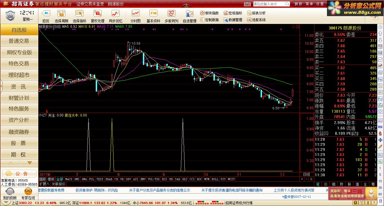Viewport: 384px width, 206px height.
Task: Select the 价 price tab
Action: (x=326, y=184)
